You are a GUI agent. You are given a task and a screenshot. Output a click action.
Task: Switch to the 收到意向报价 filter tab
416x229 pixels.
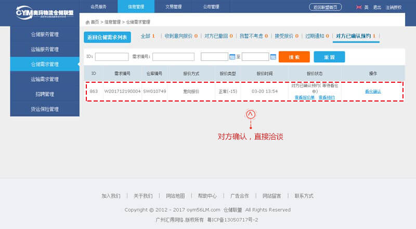tap(180, 36)
